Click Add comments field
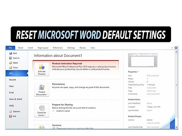 pyautogui.click(x=153, y=94)
